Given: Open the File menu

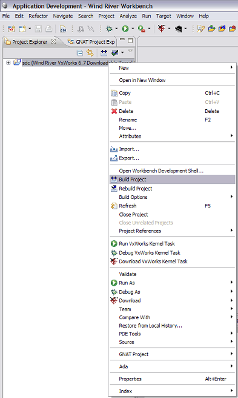Looking at the screenshot, I should pos(6,16).
